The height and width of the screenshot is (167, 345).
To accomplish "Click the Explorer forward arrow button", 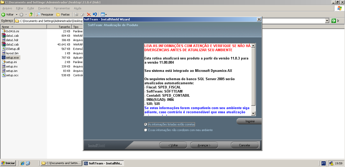I will 21,14.
